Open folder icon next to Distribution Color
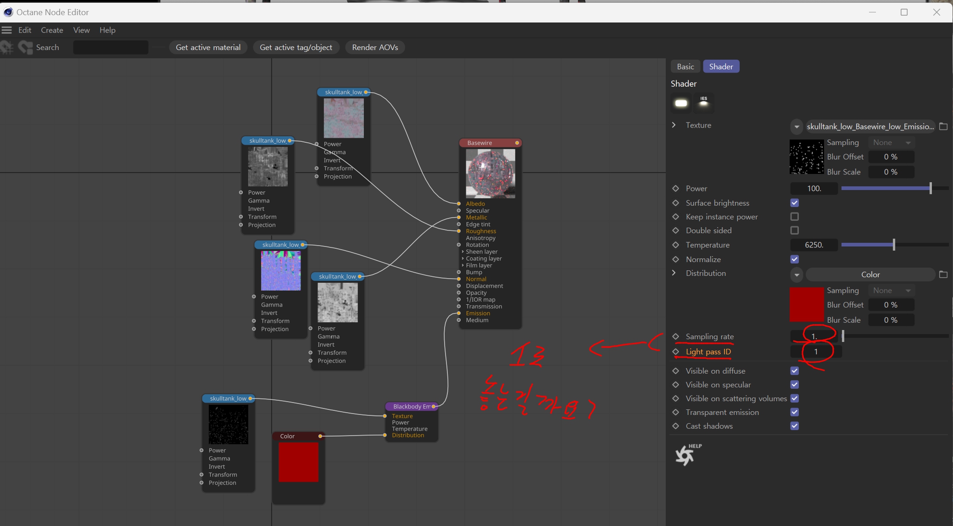The width and height of the screenshot is (953, 526). point(943,274)
